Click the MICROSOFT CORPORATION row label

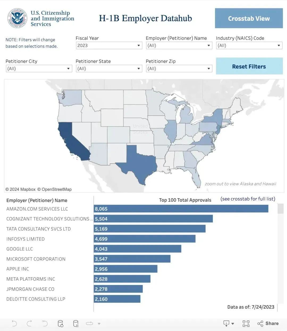coord(36,259)
